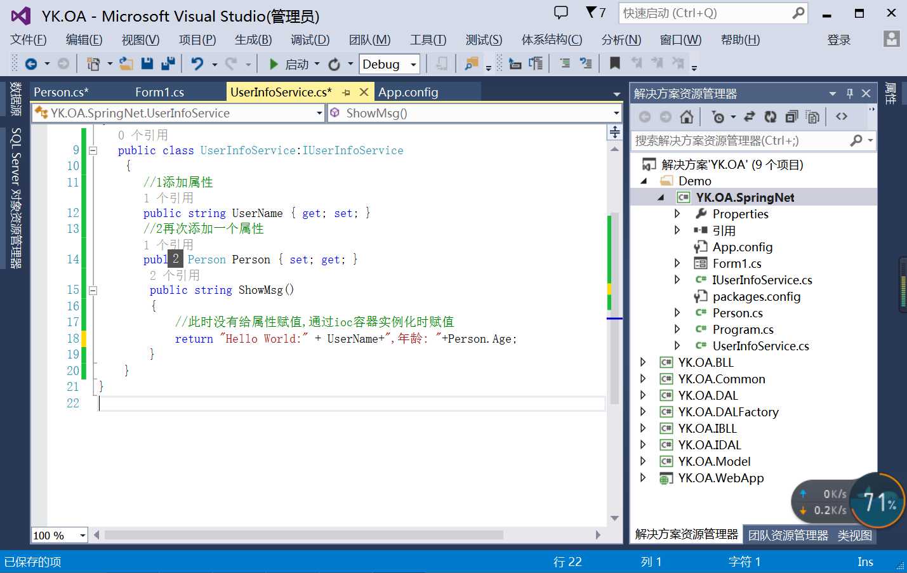
Task: Select packages.config in the solution tree
Action: (x=757, y=296)
